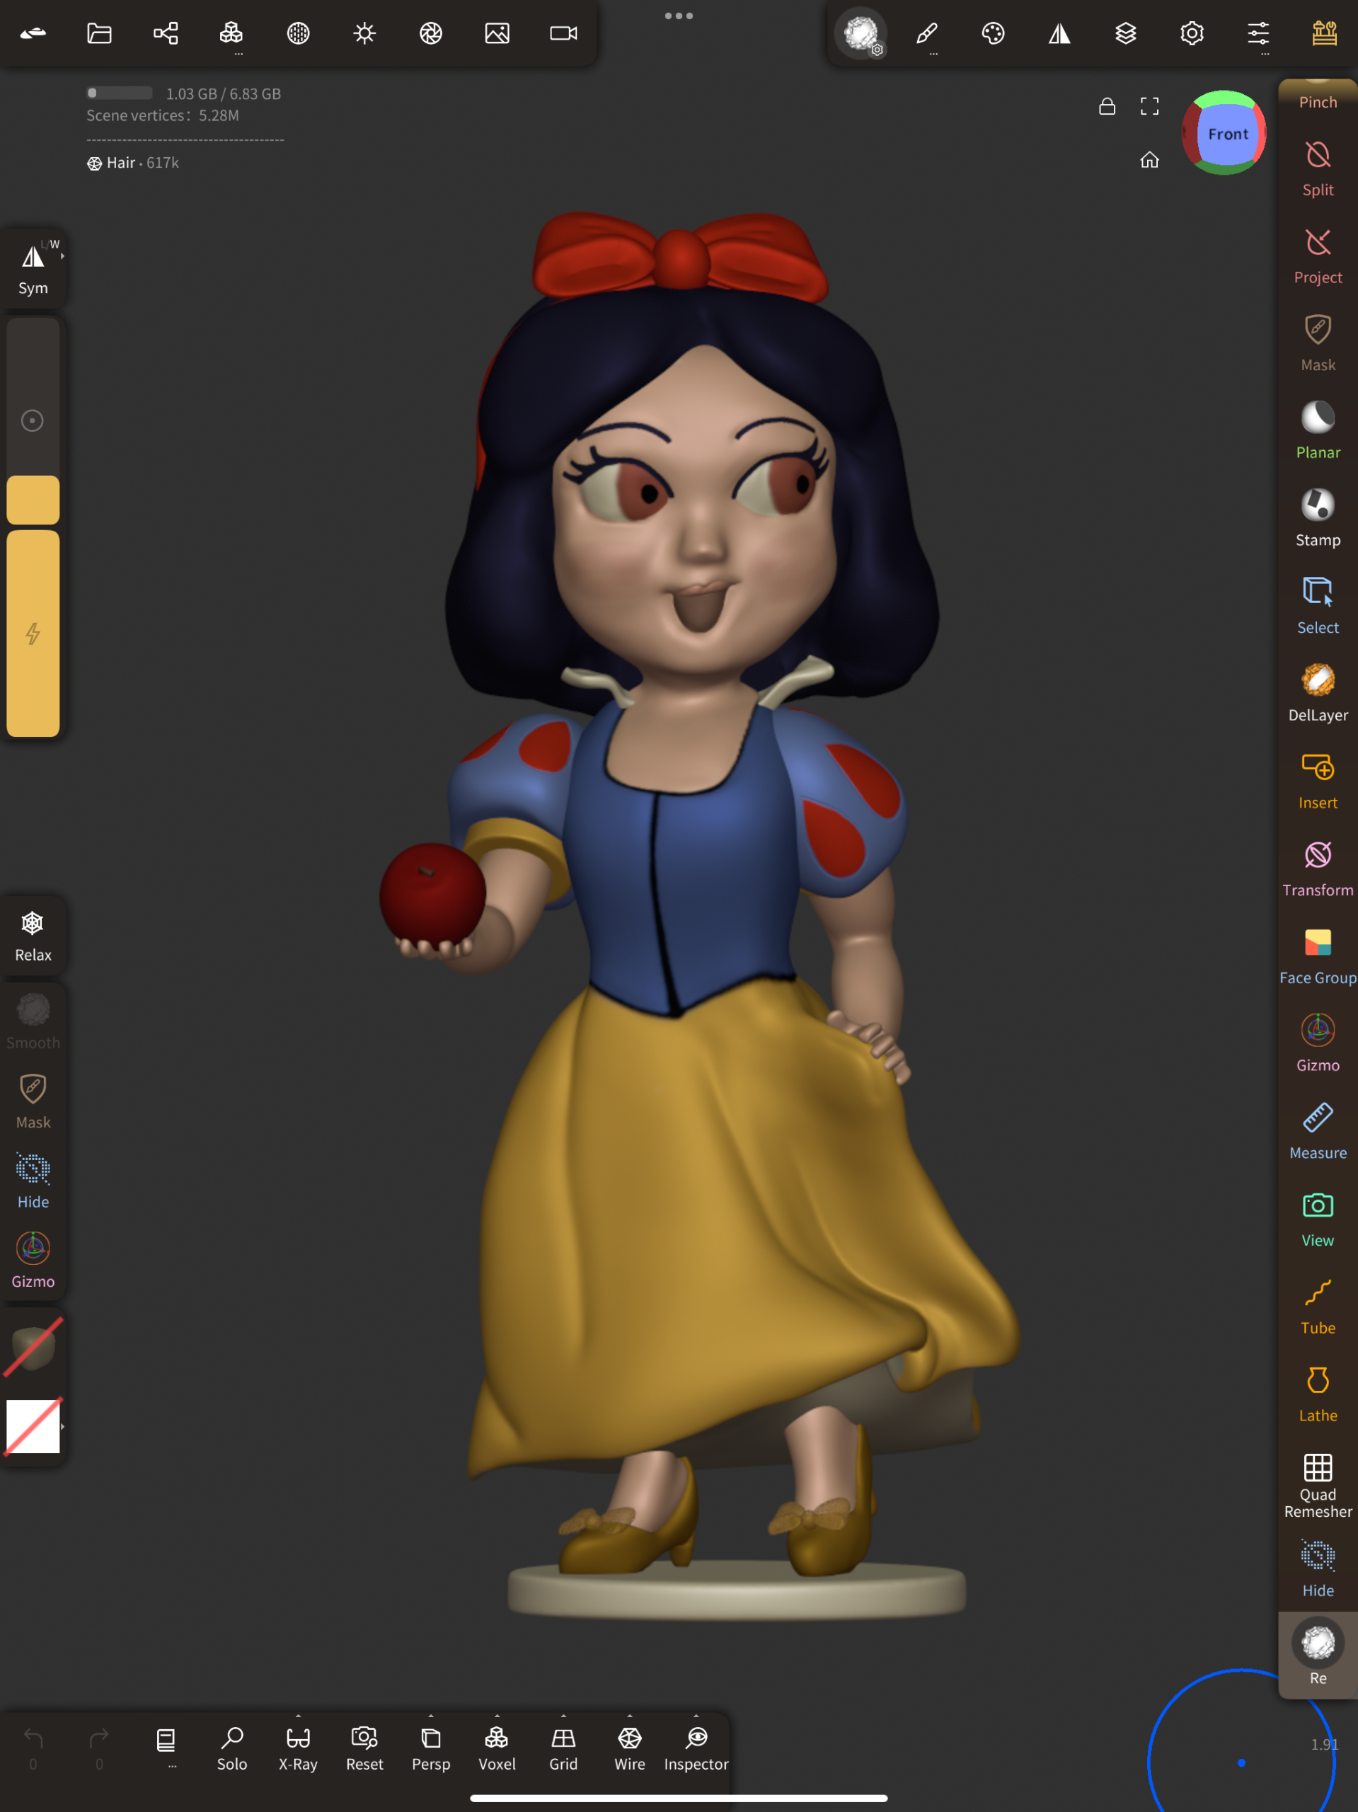The height and width of the screenshot is (1812, 1358).
Task: Select the Relax tool in left panel
Action: tap(33, 937)
